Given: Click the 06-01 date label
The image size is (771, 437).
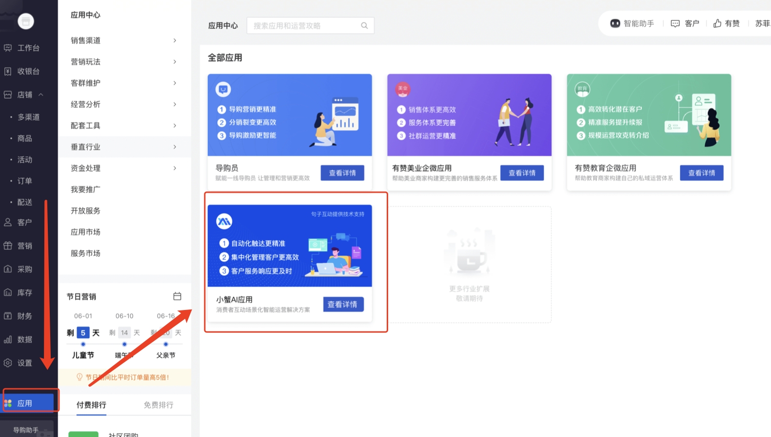Looking at the screenshot, I should point(83,316).
